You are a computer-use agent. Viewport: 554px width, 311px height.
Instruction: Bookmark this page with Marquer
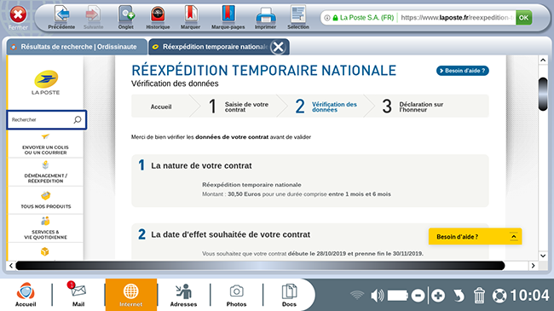click(x=190, y=18)
